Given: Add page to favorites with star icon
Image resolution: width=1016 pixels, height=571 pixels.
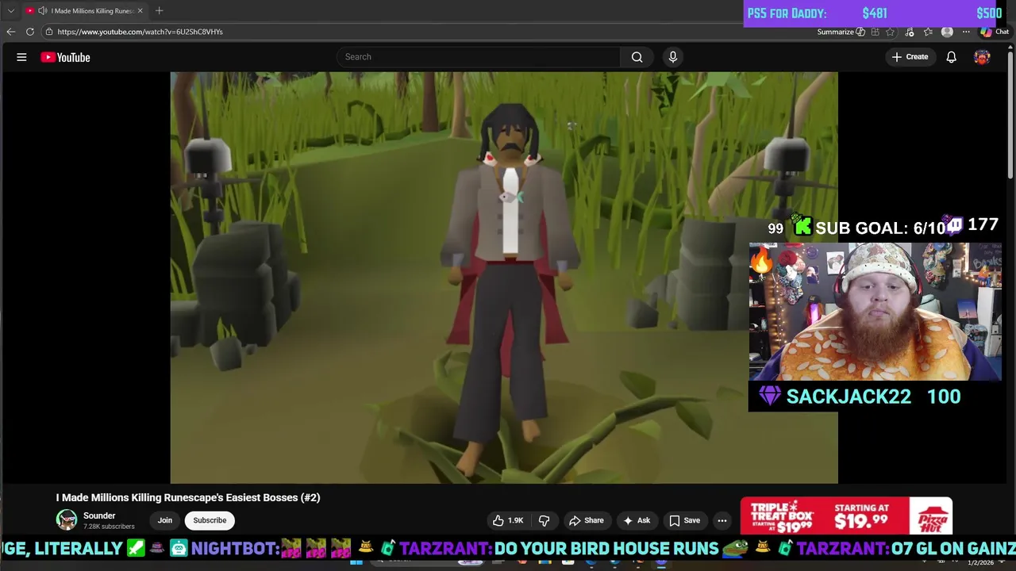Looking at the screenshot, I should point(890,32).
